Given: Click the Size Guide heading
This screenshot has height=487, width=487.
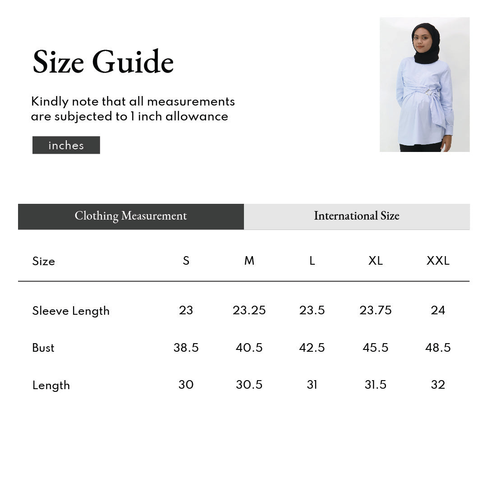Looking at the screenshot, I should pos(103,62).
